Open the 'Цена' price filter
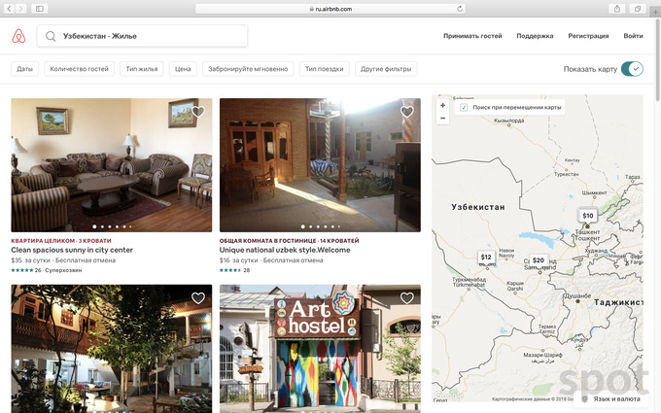Screen dimensions: 661x413 pyautogui.click(x=182, y=69)
